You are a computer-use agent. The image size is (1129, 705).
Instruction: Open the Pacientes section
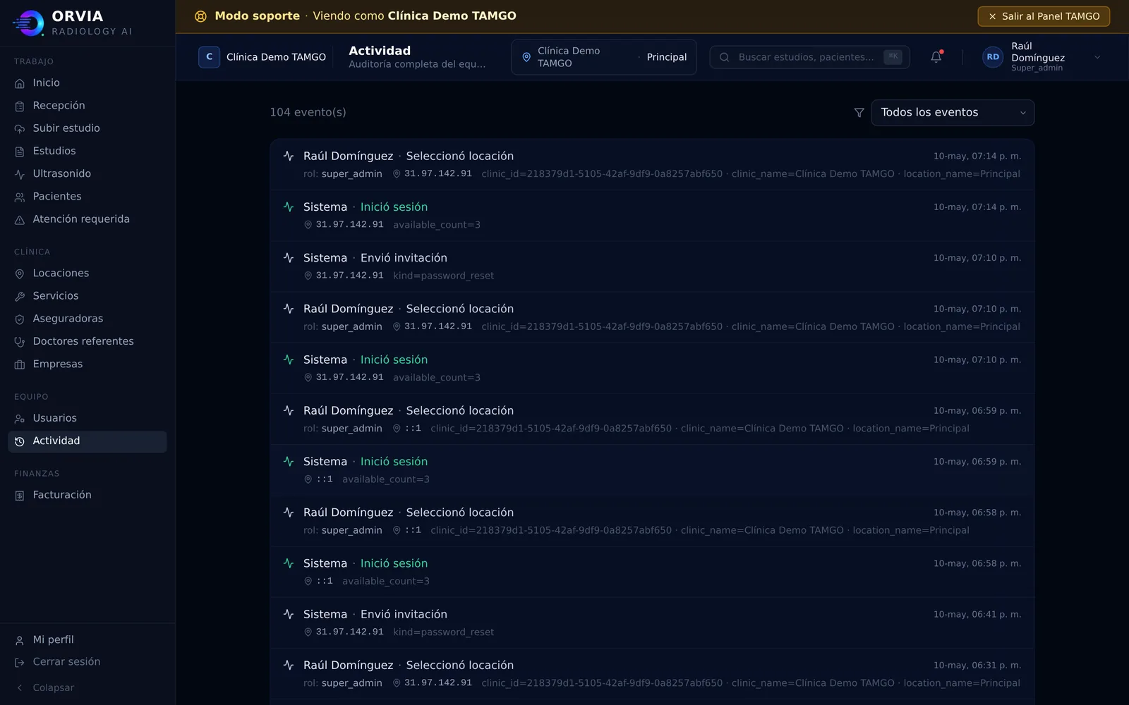[87, 196]
